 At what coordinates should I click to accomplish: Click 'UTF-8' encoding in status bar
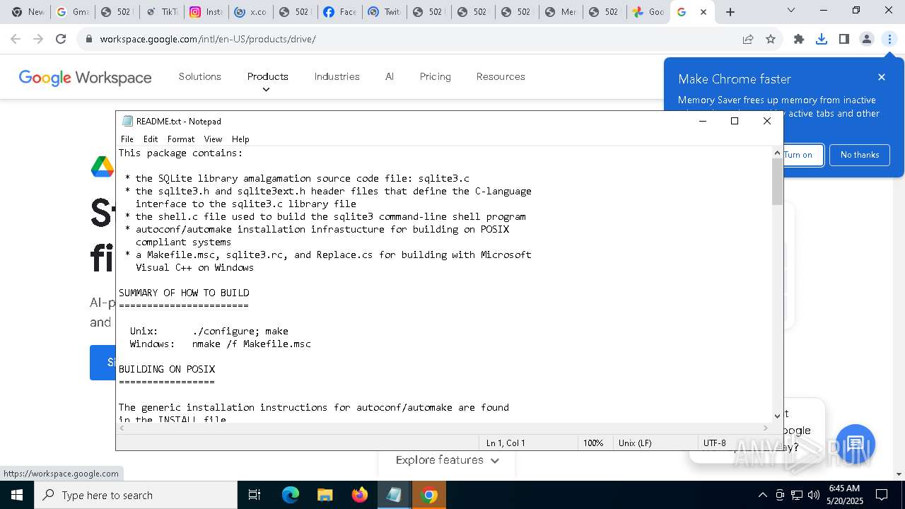[715, 443]
